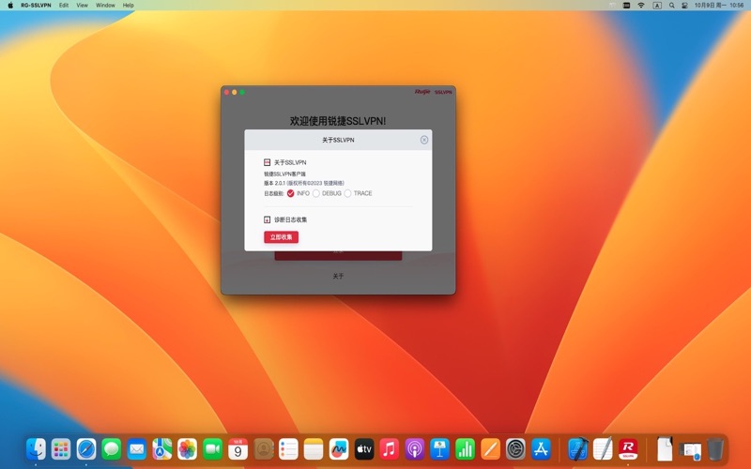Viewport: 751px width, 469px height.
Task: Open the Edit menu
Action: 64,5
